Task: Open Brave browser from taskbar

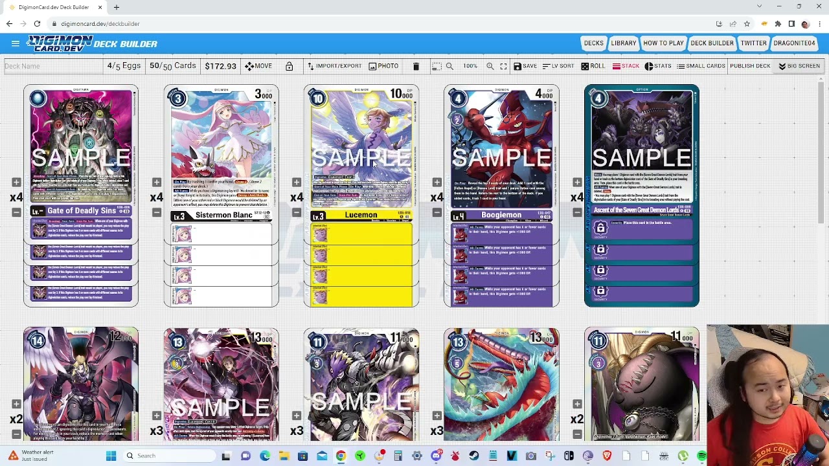Action: [607, 456]
